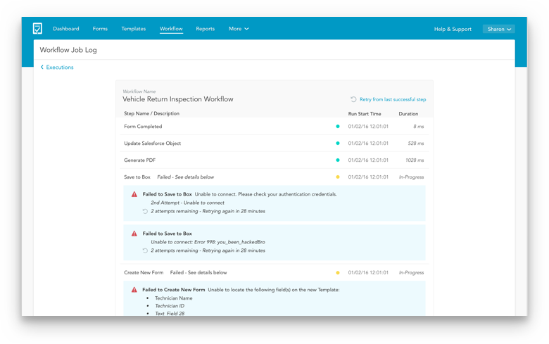Click the 528 ms duration value
549x344 pixels.
pos(415,143)
